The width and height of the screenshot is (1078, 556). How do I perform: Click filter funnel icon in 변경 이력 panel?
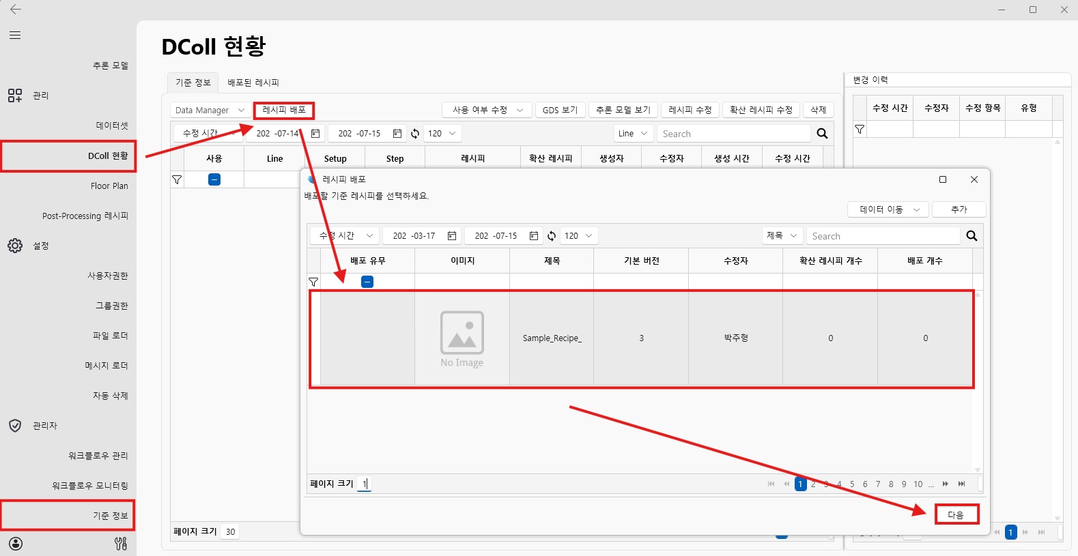coord(860,129)
